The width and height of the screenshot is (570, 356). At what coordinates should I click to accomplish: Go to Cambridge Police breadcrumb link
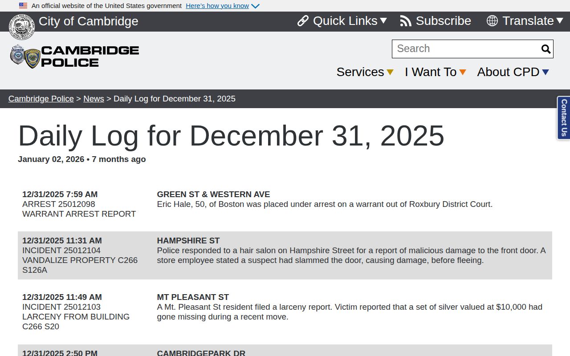click(x=41, y=99)
